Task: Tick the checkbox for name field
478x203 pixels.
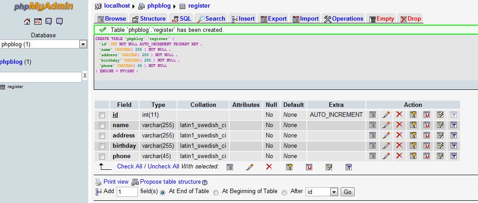Action: click(x=102, y=125)
